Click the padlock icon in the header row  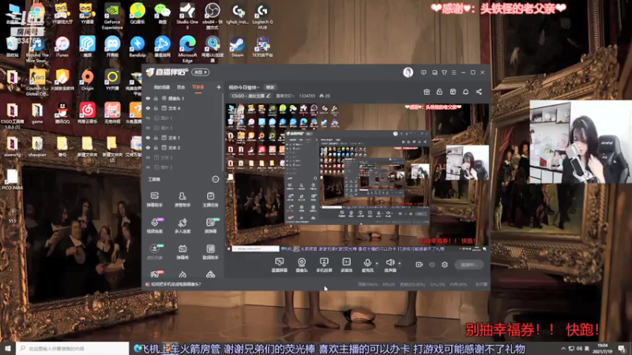pyautogui.click(x=439, y=92)
